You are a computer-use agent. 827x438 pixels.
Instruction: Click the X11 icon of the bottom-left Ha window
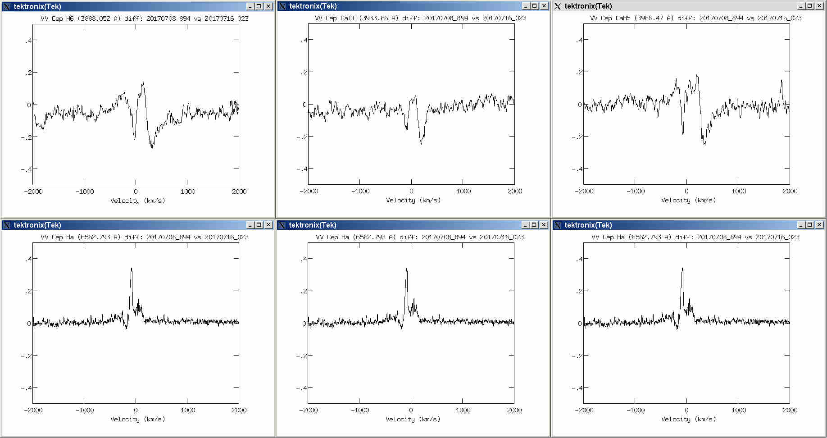pyautogui.click(x=7, y=225)
